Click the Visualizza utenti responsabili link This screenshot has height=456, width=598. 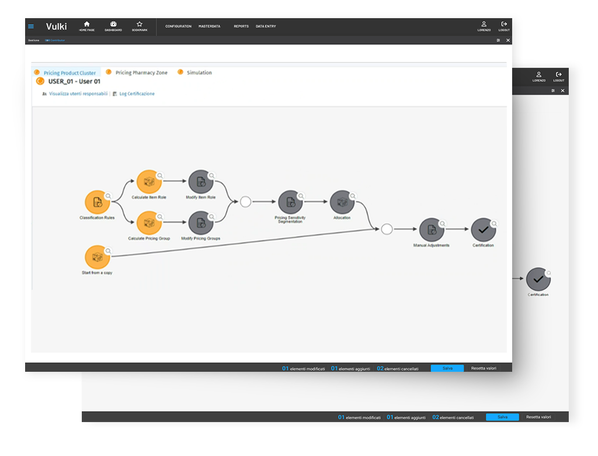point(78,94)
